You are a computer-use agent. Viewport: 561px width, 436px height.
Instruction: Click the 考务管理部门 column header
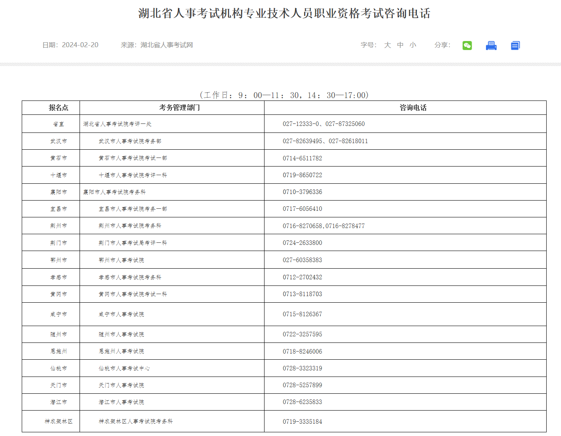tap(180, 108)
